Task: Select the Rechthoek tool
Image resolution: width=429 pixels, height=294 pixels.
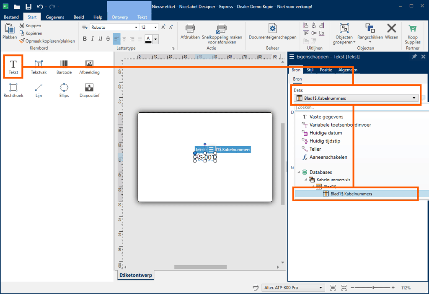Action: click(x=13, y=90)
